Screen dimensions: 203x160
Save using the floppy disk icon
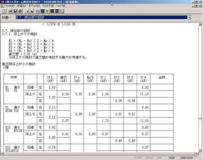pyautogui.click(x=15, y=11)
